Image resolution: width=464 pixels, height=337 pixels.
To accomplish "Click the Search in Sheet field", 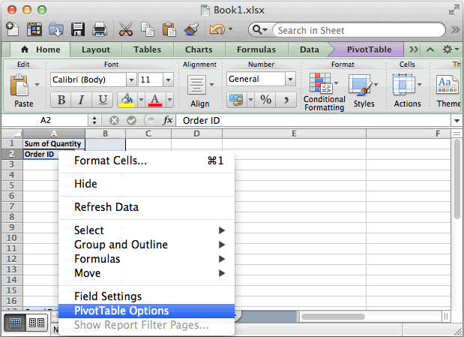I will 358,30.
